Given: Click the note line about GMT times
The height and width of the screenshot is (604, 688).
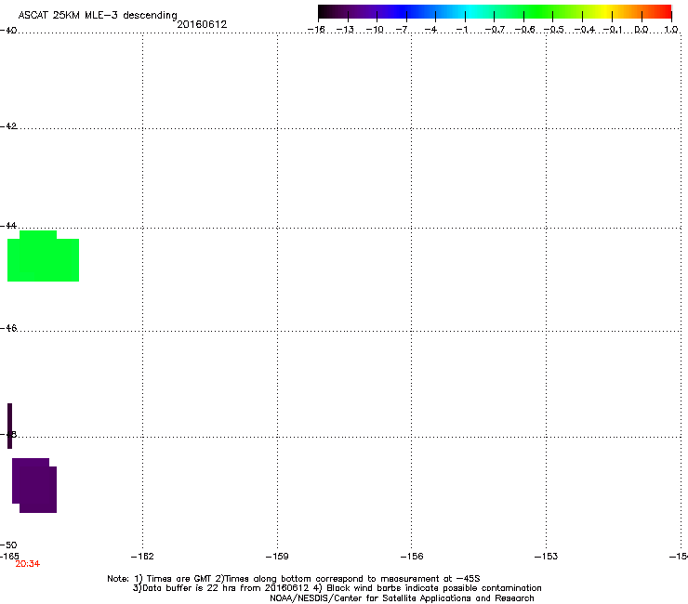Looking at the screenshot, I should [x=294, y=579].
